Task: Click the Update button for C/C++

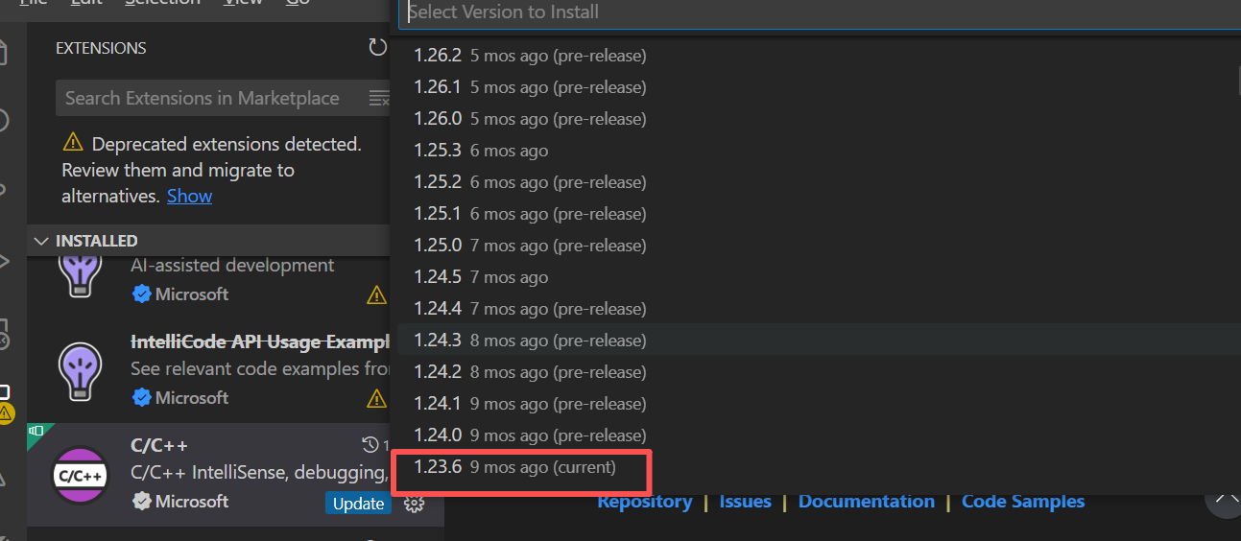Action: pos(358,504)
